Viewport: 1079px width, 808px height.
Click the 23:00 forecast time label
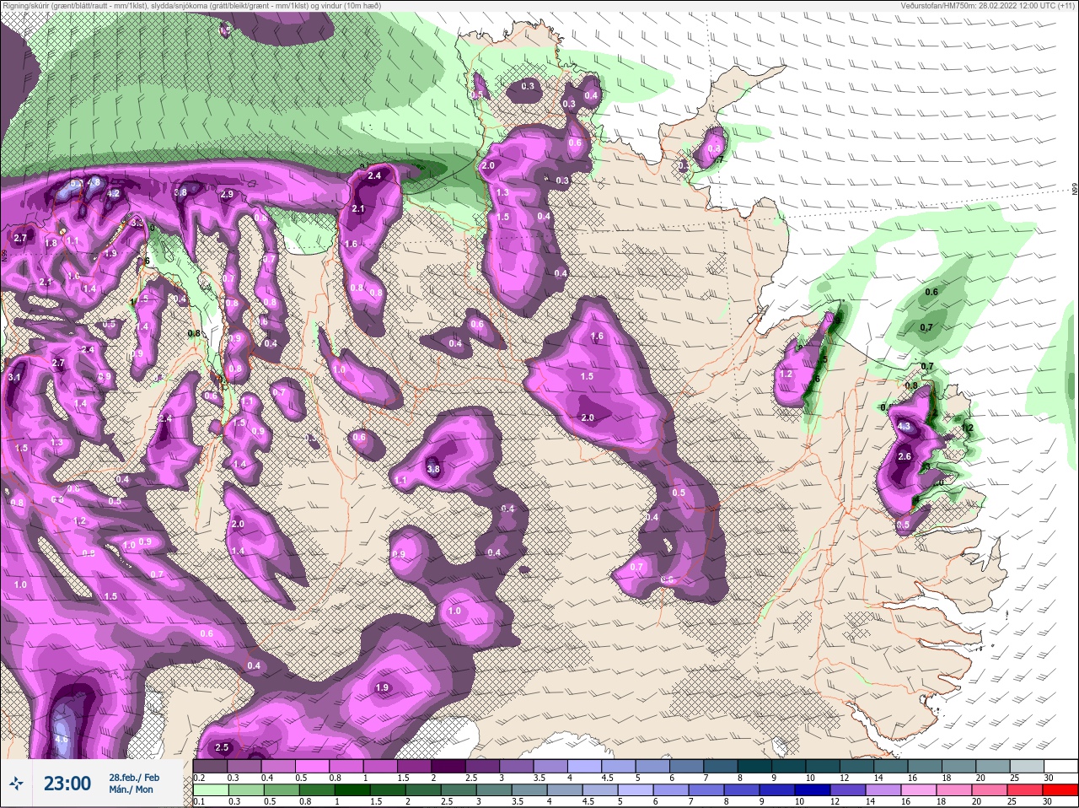click(67, 784)
